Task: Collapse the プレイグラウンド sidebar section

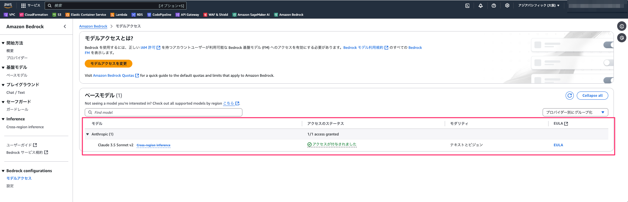Action: click(3, 85)
